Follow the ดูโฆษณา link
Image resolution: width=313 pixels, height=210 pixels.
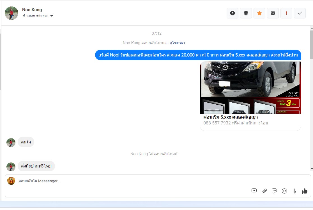click(177, 43)
